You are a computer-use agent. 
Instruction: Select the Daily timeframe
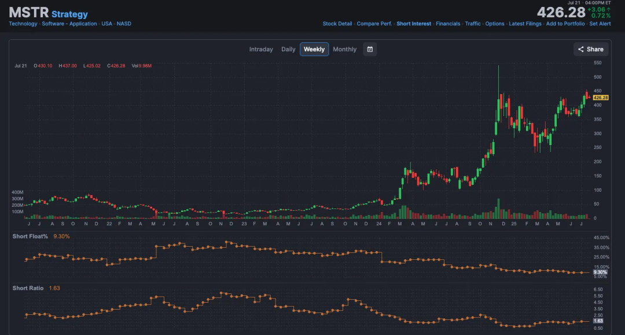coord(288,49)
